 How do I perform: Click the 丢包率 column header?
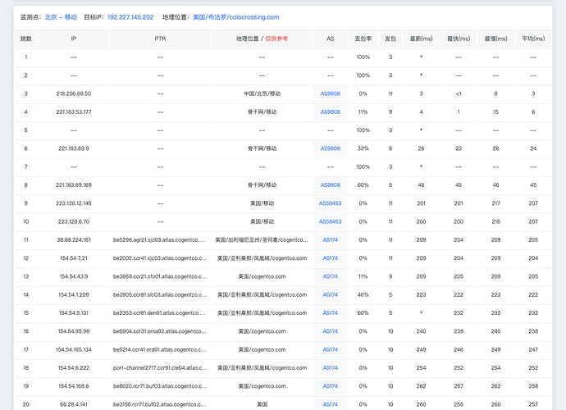point(363,39)
